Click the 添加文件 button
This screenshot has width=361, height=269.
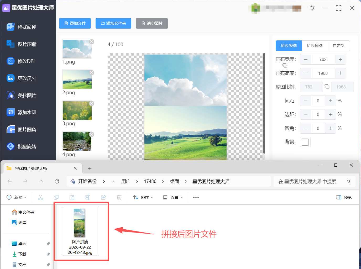point(75,23)
